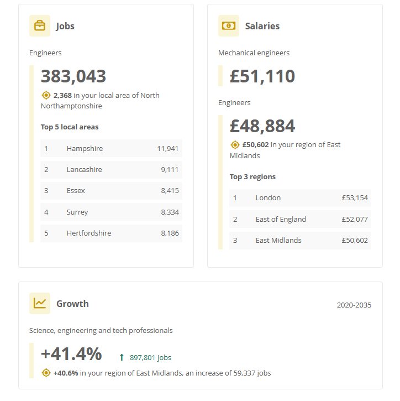Click the Essex row with 8,415
The width and height of the screenshot is (400, 401).
pos(111,191)
